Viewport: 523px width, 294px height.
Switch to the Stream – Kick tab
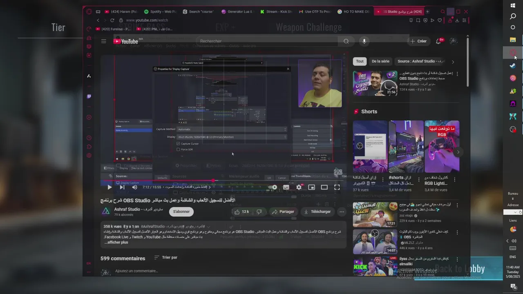point(276,11)
